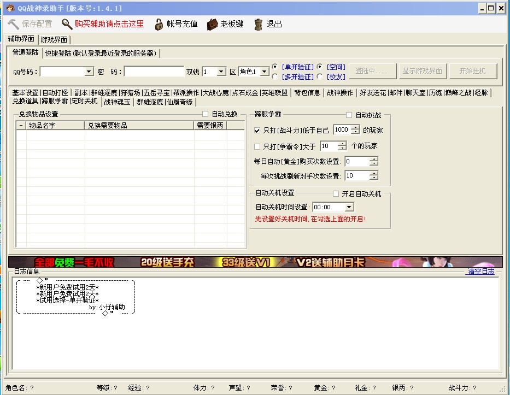Screen dimensions: 510x395
Task: Select 多开验证 radio button
Action: tap(275, 76)
